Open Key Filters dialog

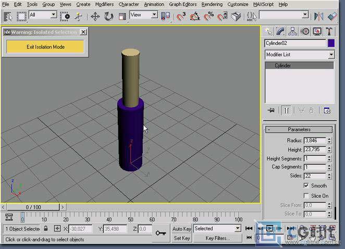(217, 238)
